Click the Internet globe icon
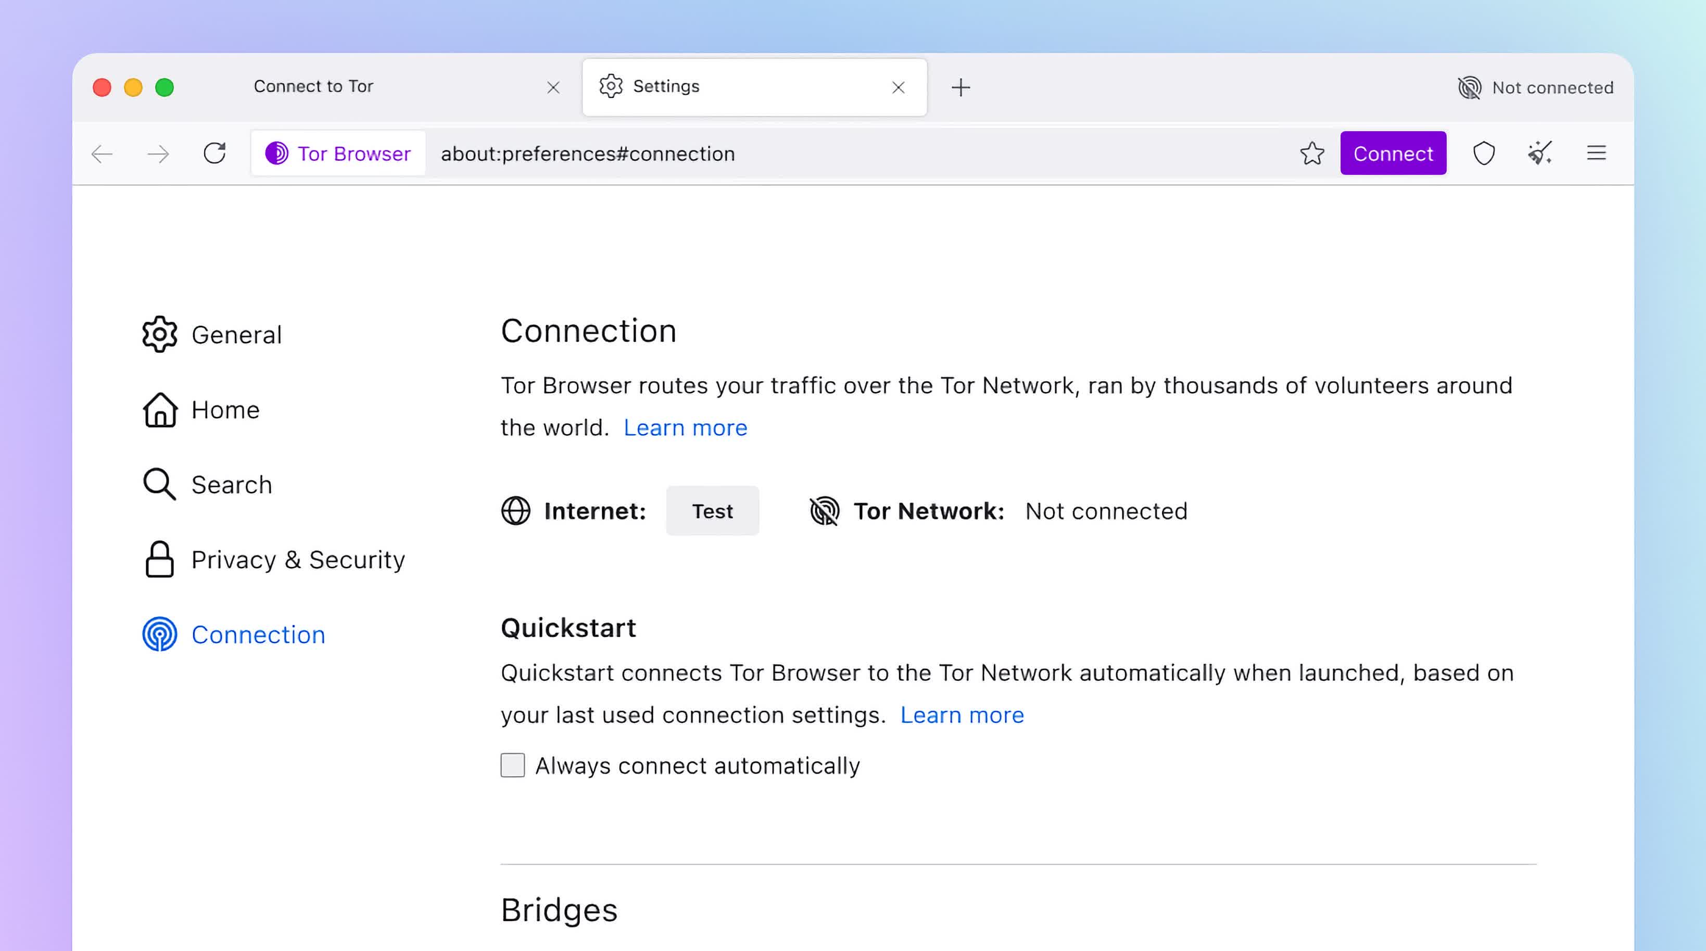 [515, 511]
